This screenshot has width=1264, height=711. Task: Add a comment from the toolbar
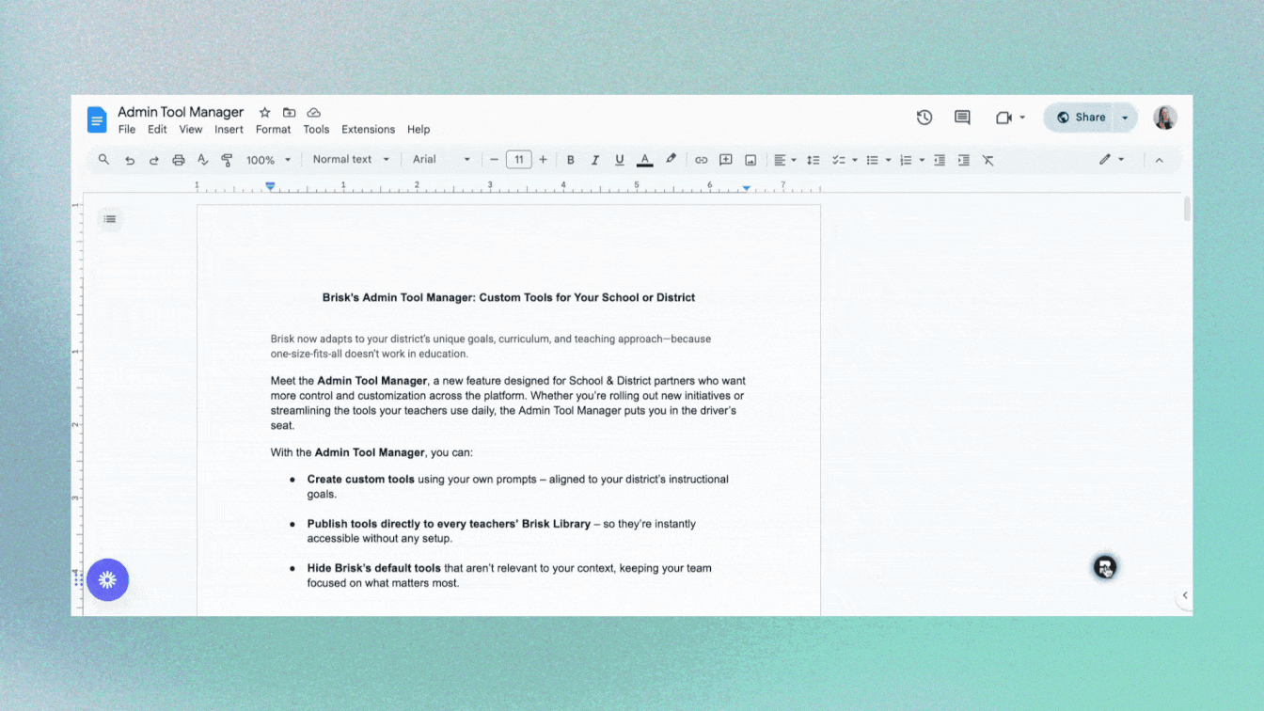click(726, 160)
